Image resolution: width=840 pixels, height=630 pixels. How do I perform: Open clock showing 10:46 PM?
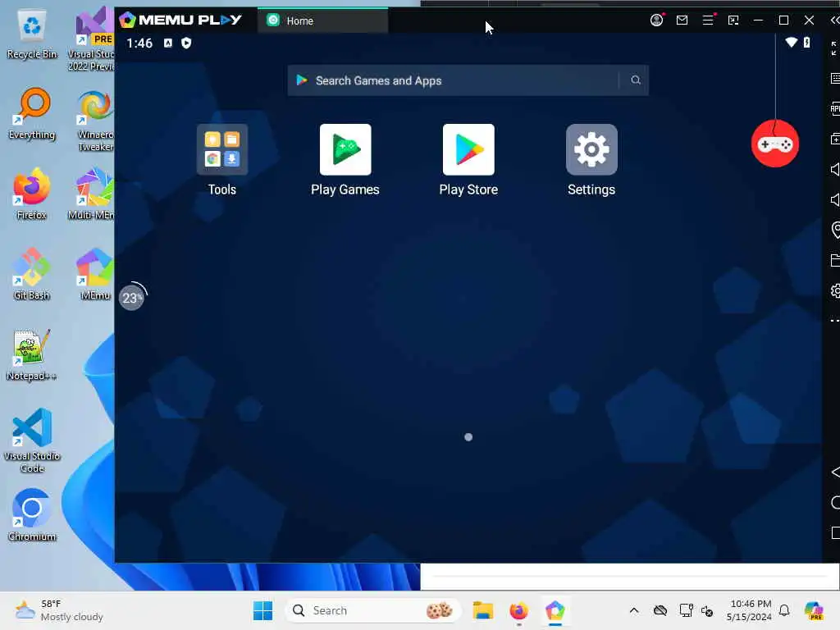pos(749,610)
